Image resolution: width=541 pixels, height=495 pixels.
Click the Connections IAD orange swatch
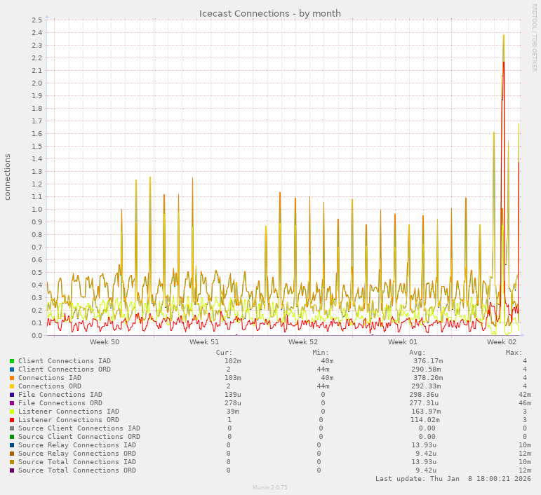[12, 378]
